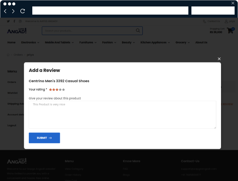Grab the textarea resize handle

pyautogui.click(x=215, y=127)
